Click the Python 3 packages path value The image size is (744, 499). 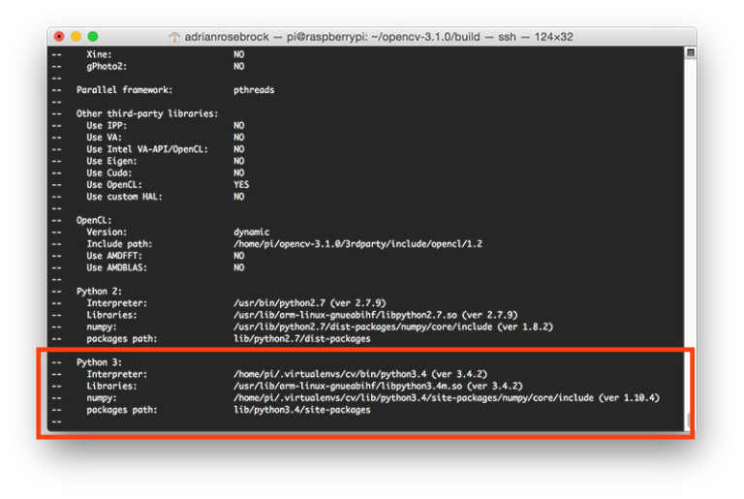coord(302,410)
